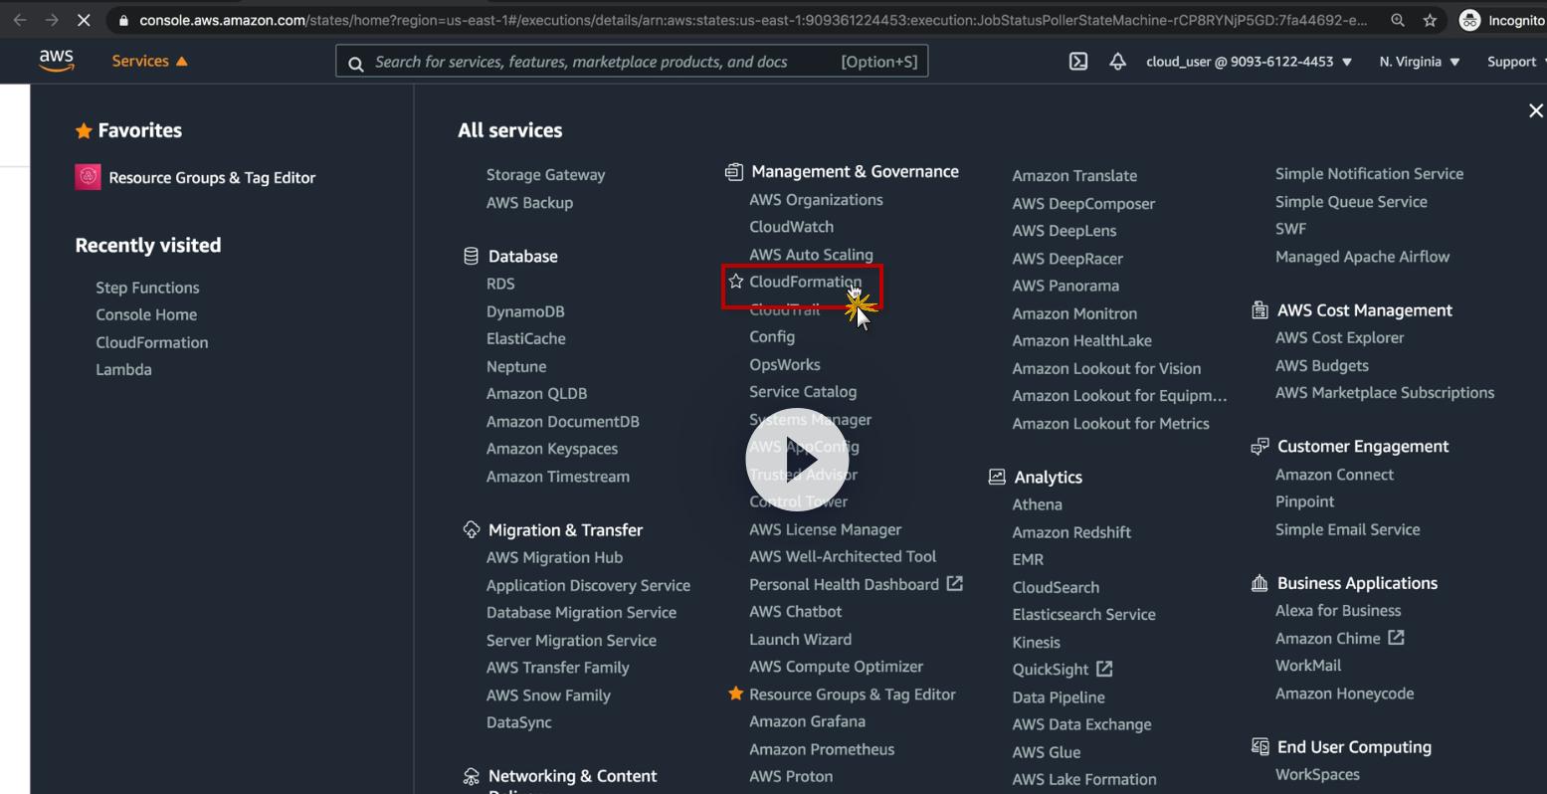Click the AWS logo home icon

pos(57,61)
